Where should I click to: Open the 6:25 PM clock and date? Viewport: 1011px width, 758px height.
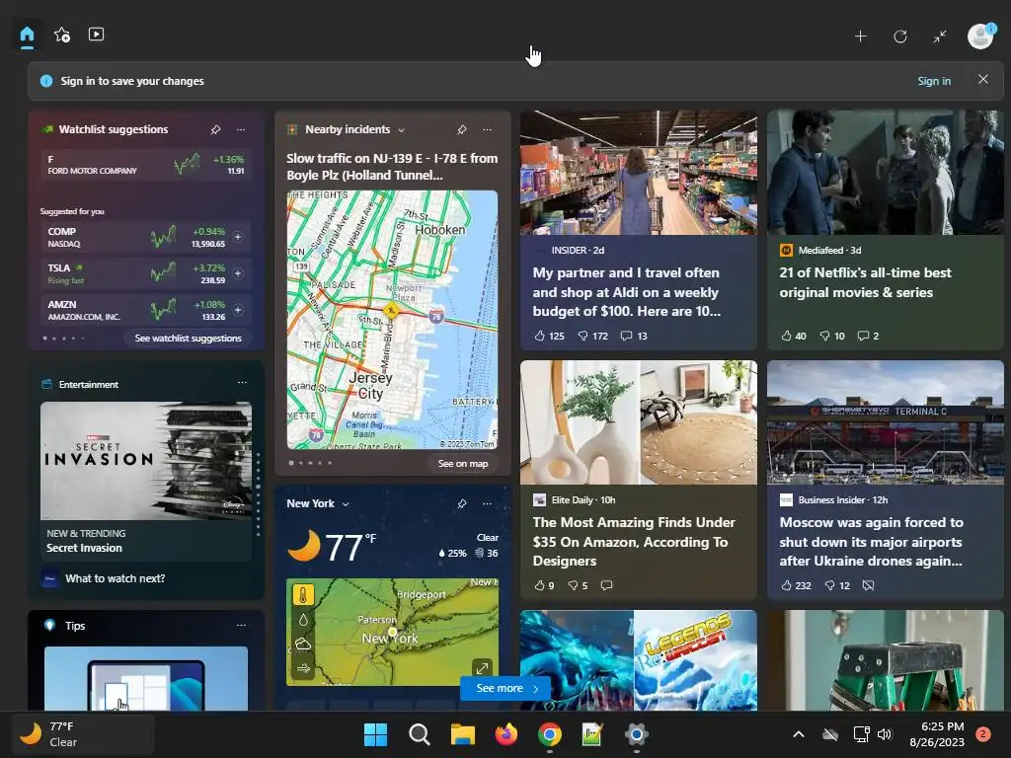tap(937, 734)
